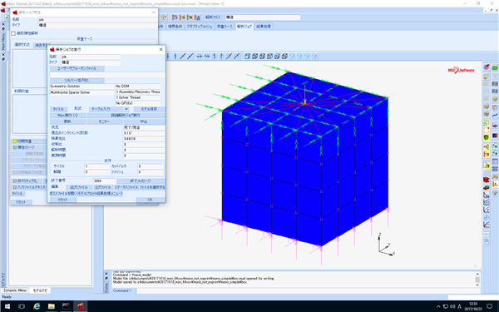Toggle the checkbox under タイプ in job properties
The width and height of the screenshot is (499, 312).
point(13,33)
